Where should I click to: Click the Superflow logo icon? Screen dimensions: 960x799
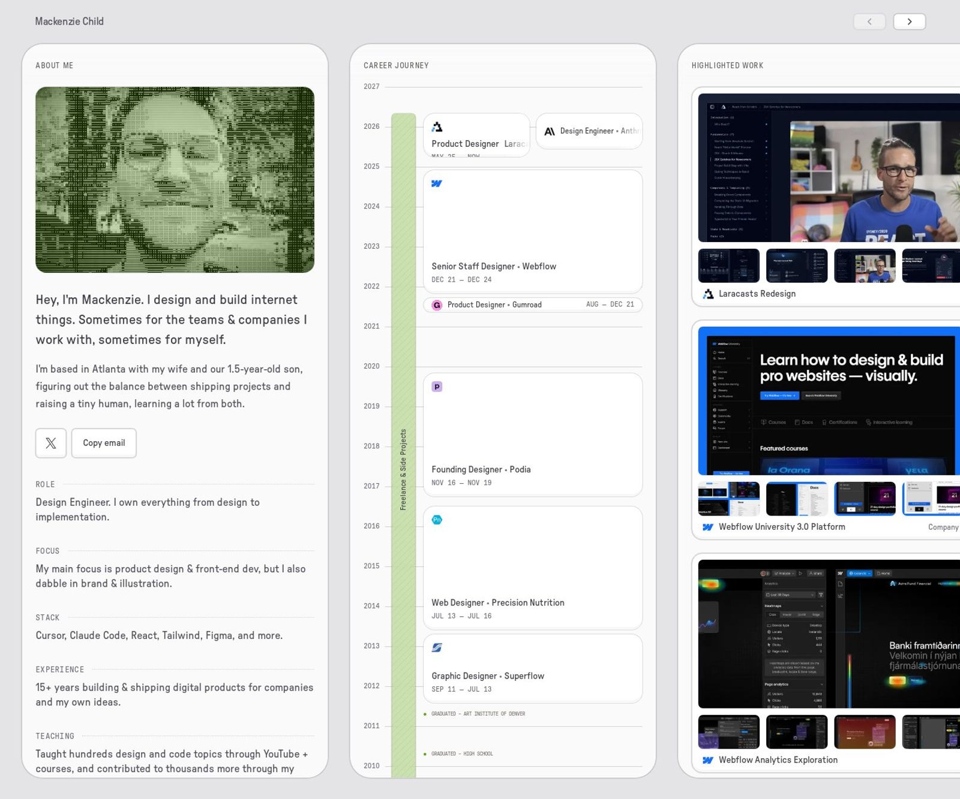coord(437,647)
